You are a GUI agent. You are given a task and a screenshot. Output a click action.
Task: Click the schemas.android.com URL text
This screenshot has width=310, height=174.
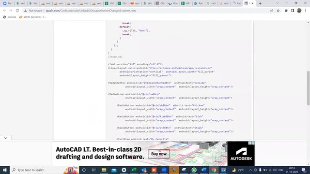[180, 68]
